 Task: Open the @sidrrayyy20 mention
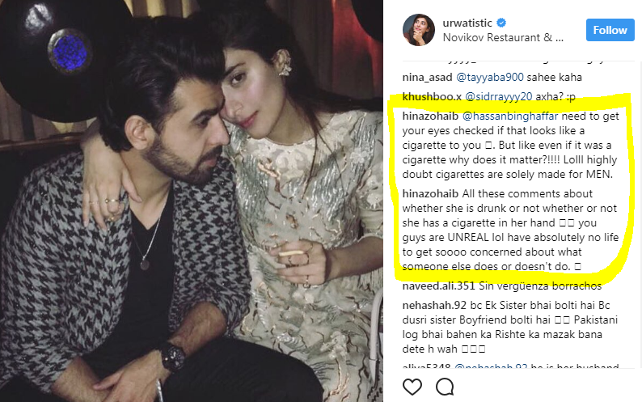click(499, 97)
